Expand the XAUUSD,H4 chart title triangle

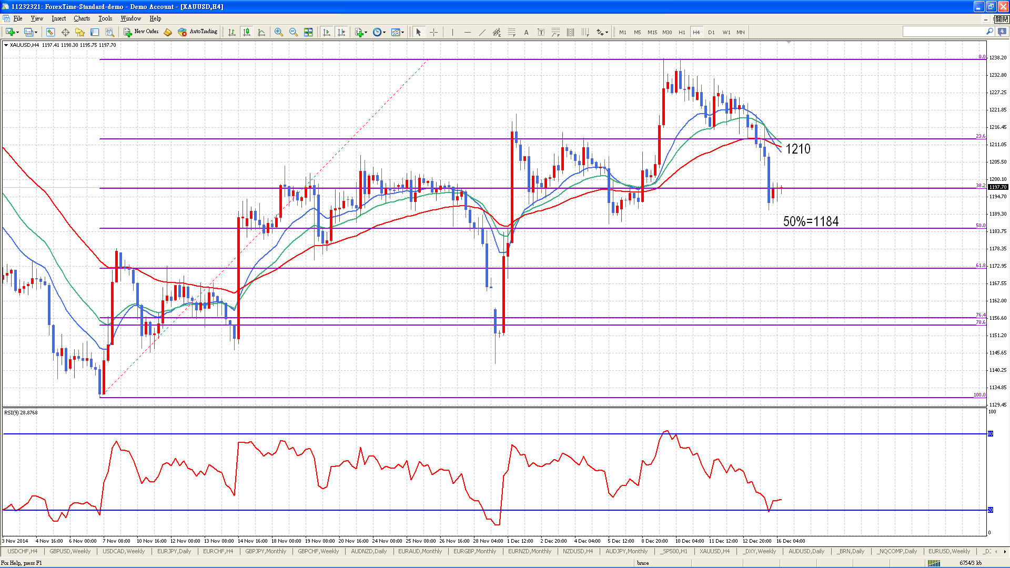(x=6, y=45)
